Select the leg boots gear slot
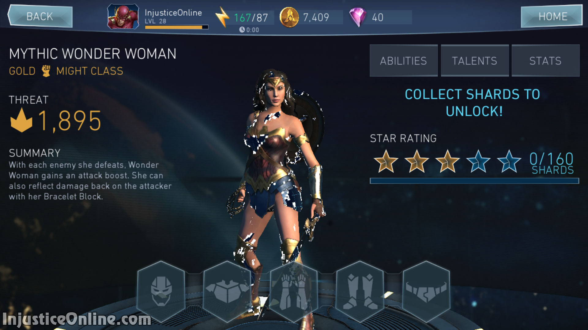This screenshot has height=330, width=588. pos(360,292)
